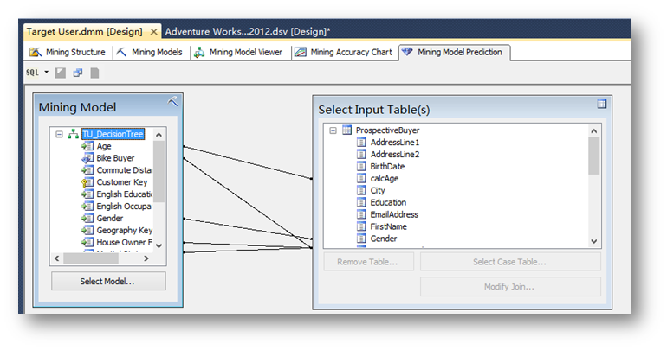Click the mining pickaxe icon in Mining Model header
The height and width of the screenshot is (350, 667).
[x=172, y=101]
